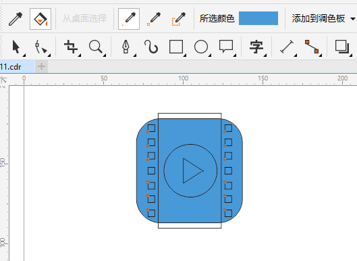Expand the Zoom tool flyout arrow

[105, 55]
